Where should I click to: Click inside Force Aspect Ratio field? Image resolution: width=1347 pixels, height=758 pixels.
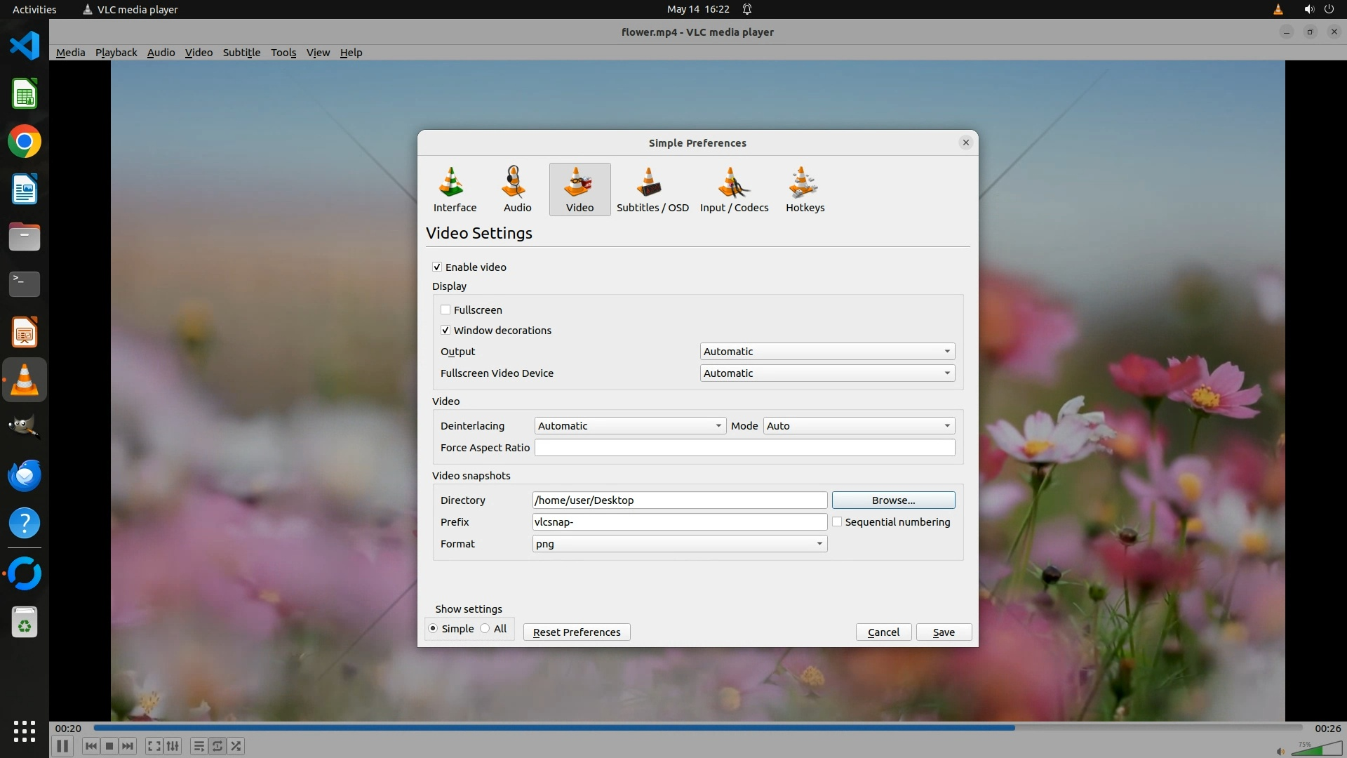click(744, 448)
